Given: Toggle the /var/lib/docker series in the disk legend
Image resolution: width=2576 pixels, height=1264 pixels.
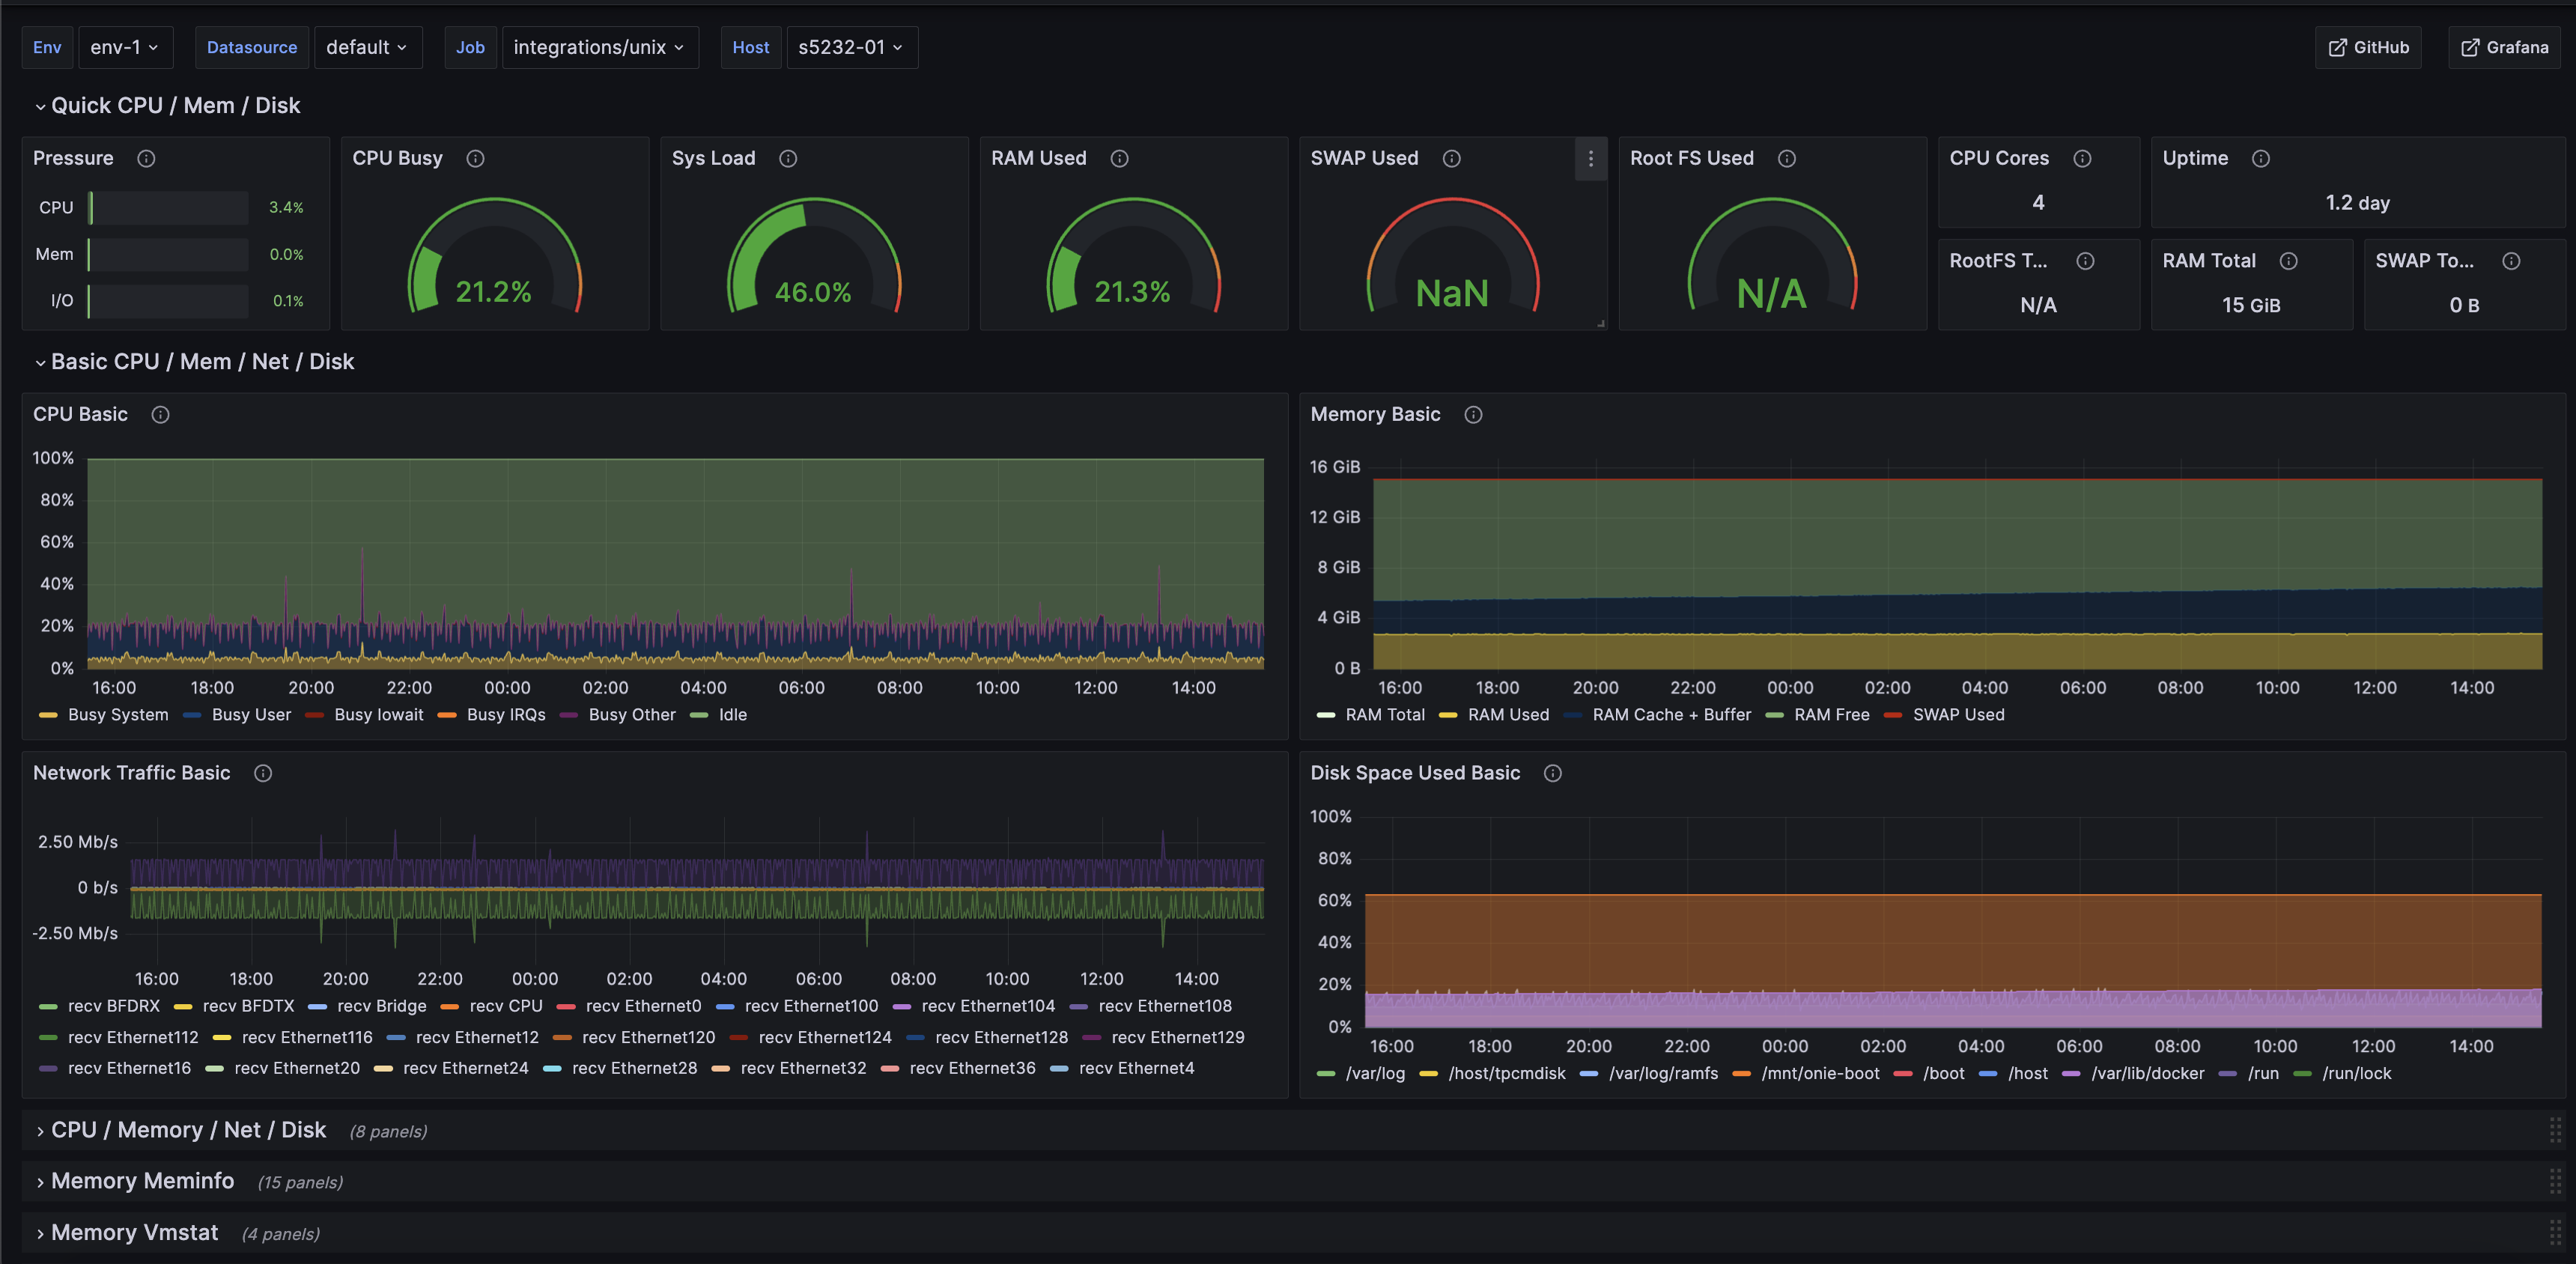Looking at the screenshot, I should (x=2147, y=1073).
